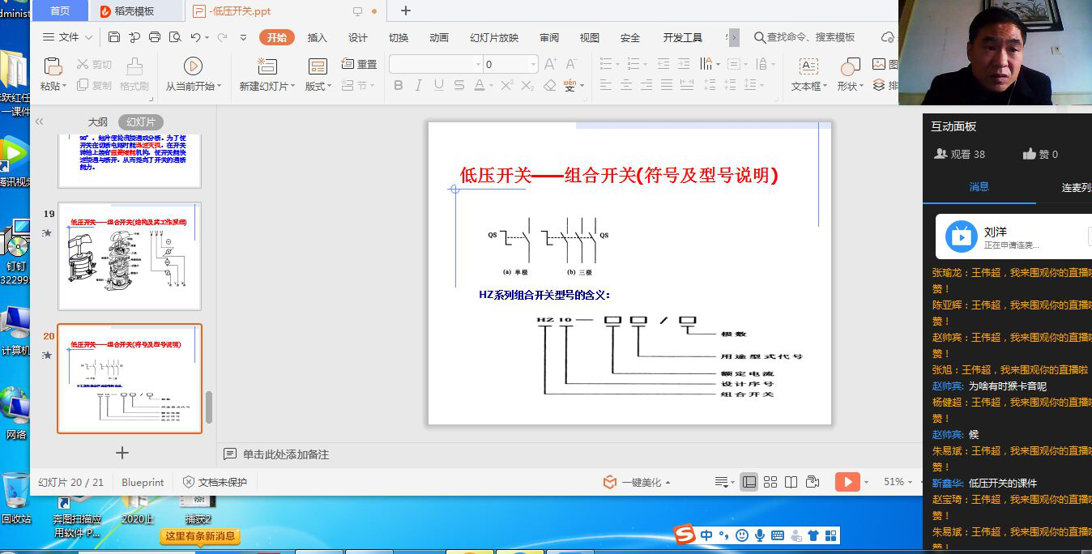The width and height of the screenshot is (1092, 554).
Task: Click the Cut (剪切) button
Action: (x=94, y=64)
